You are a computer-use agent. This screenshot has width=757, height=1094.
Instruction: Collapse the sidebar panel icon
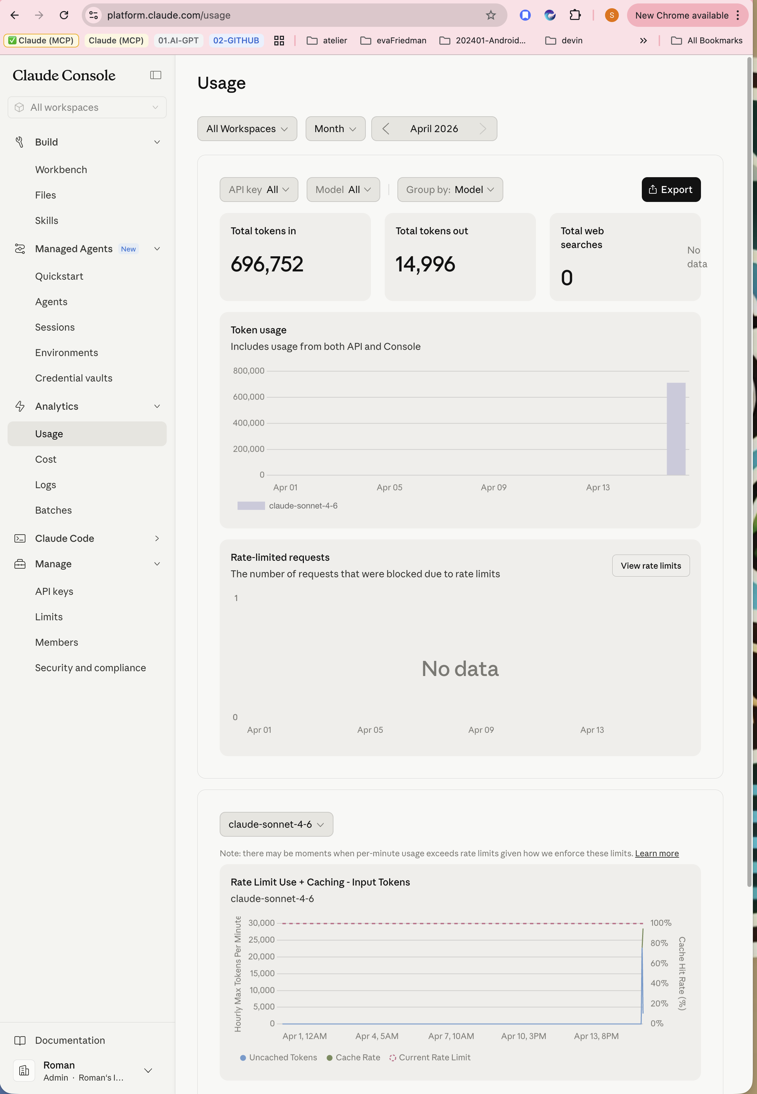[156, 75]
